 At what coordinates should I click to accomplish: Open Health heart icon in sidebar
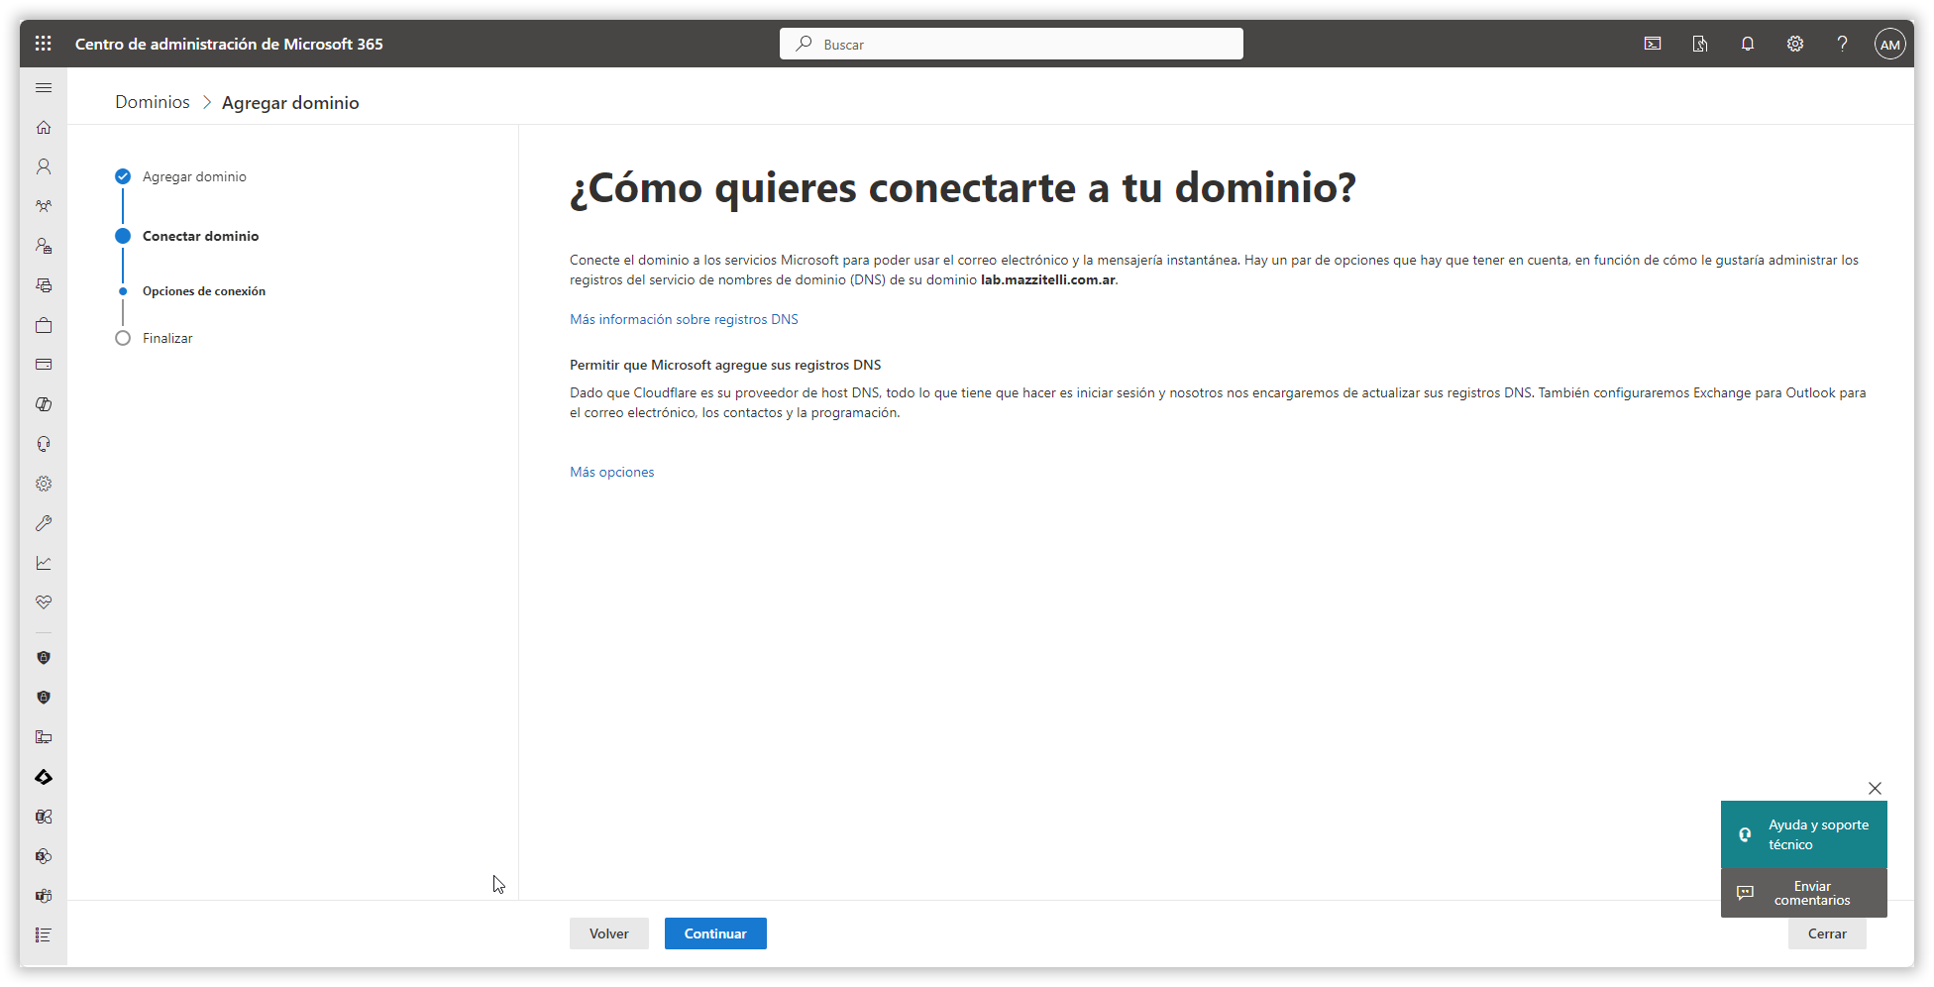[44, 603]
